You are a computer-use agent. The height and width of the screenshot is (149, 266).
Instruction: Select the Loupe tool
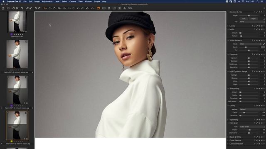point(54,8)
